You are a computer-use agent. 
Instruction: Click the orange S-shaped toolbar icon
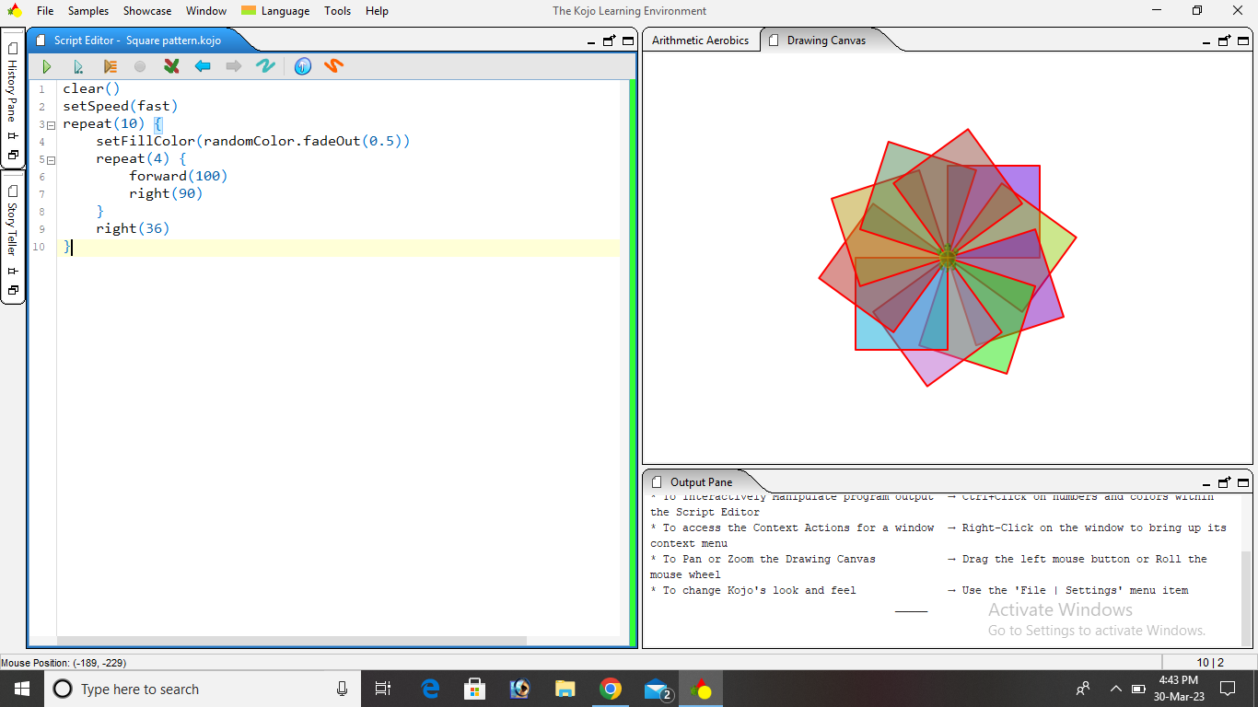[x=334, y=66]
